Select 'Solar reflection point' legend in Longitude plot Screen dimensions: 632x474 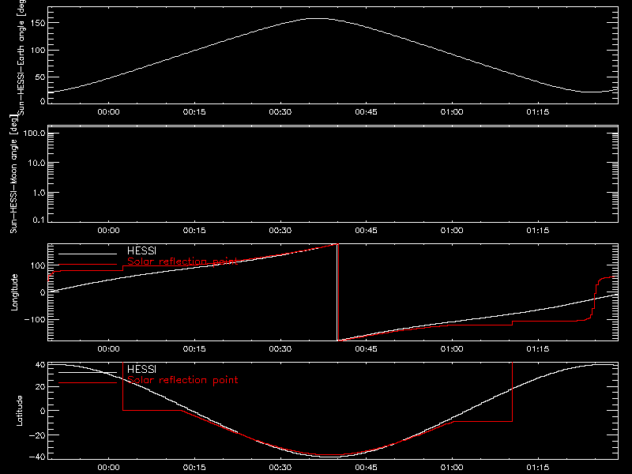point(182,261)
